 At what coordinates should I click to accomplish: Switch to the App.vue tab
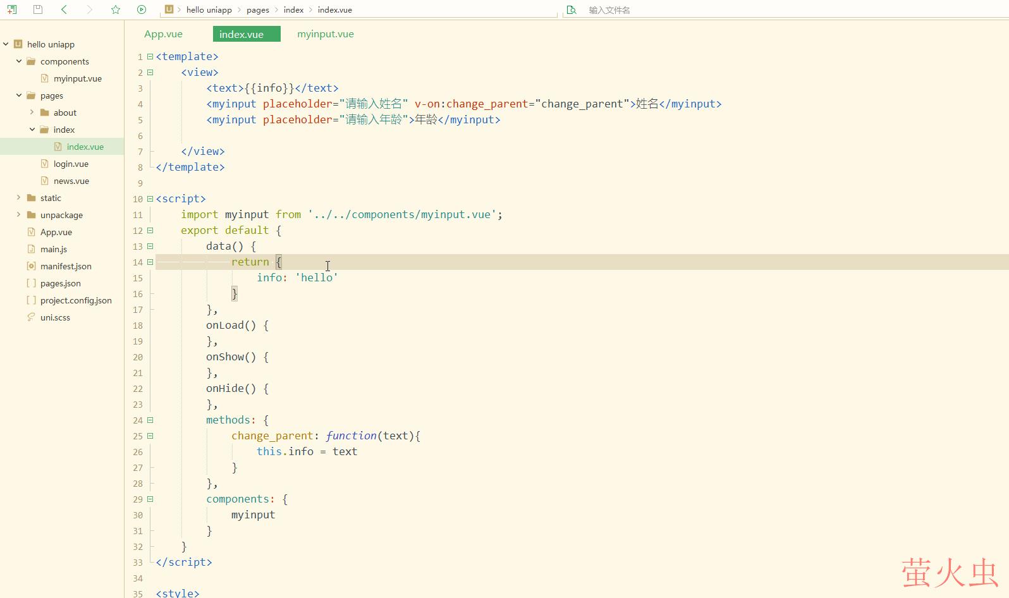pos(163,34)
